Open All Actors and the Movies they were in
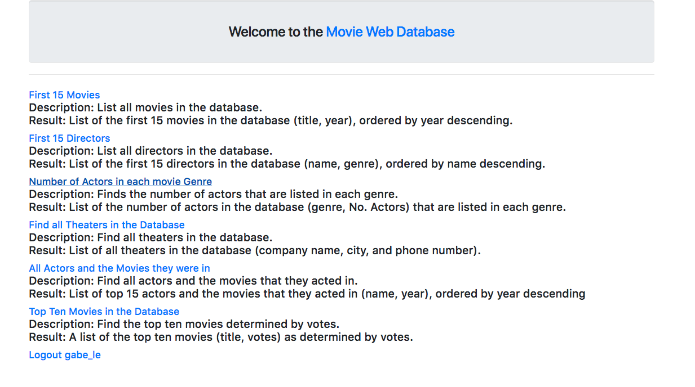 [x=119, y=268]
